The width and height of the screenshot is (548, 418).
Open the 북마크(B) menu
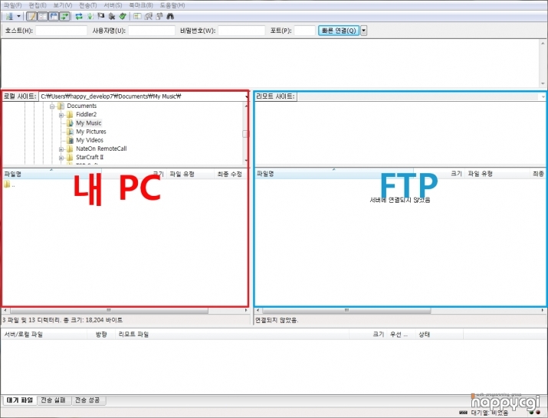tap(141, 5)
